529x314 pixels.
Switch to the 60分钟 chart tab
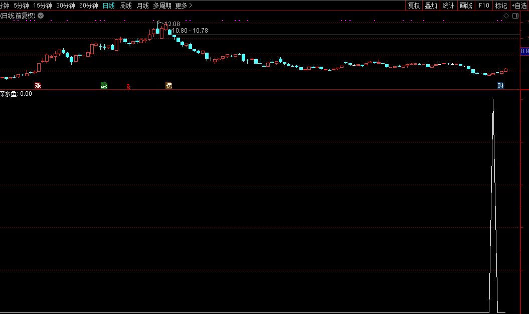[x=89, y=6]
